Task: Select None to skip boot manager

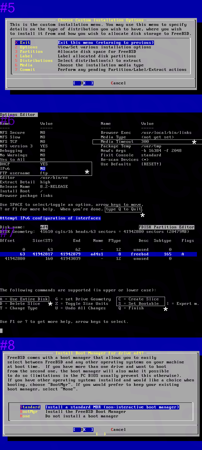Action: tap(69, 416)
